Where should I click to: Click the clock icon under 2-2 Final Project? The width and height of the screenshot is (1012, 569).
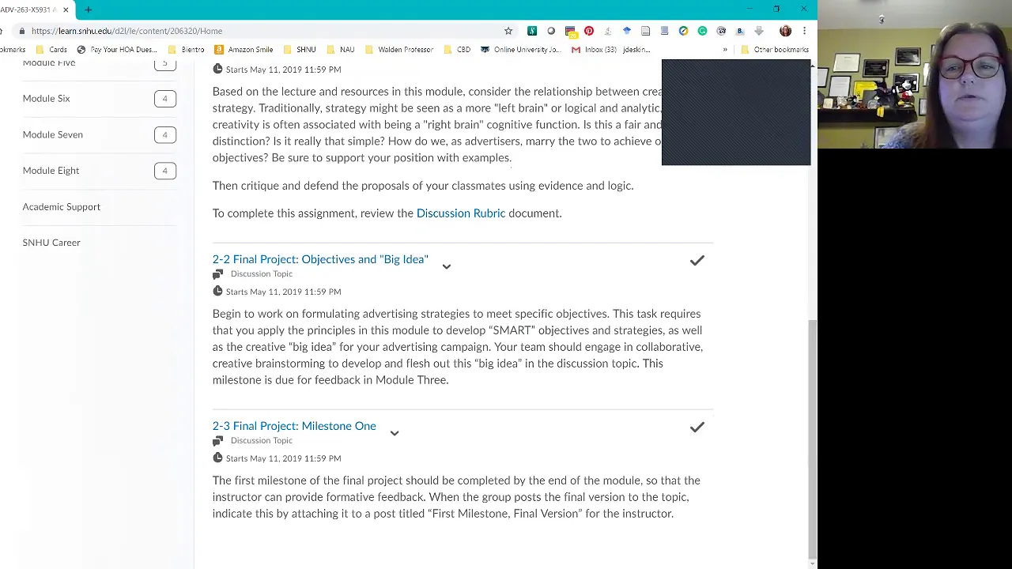click(x=217, y=292)
